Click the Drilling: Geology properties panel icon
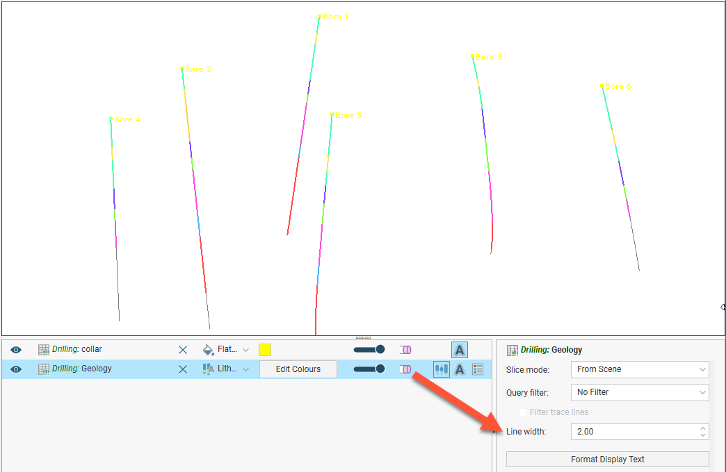726x472 pixels. (x=512, y=350)
